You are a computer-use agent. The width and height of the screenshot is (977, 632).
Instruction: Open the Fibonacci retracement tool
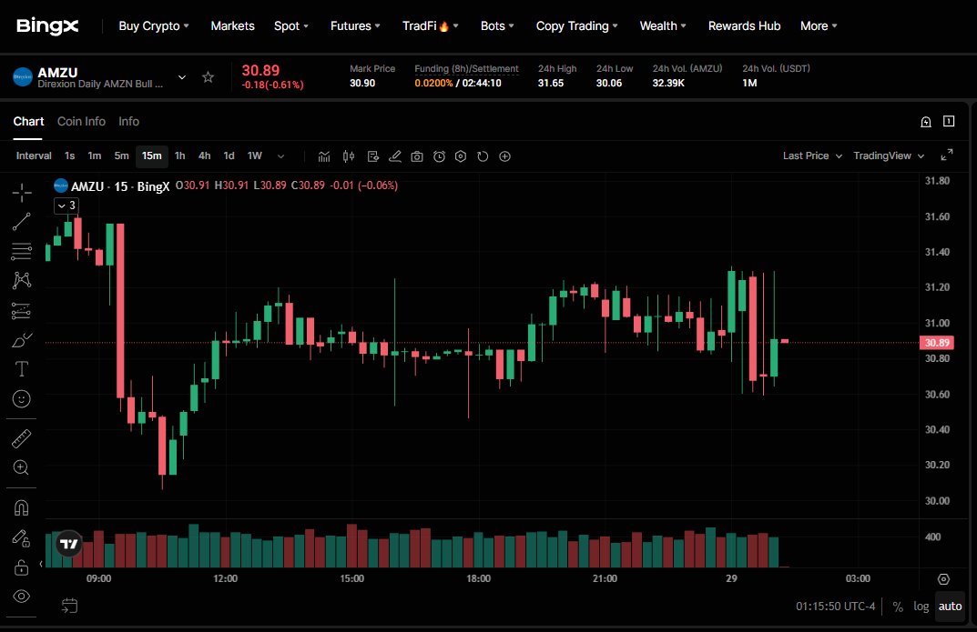22,251
